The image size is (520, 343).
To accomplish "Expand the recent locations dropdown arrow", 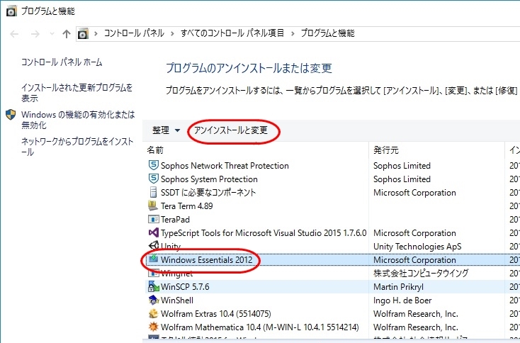I will point(51,33).
